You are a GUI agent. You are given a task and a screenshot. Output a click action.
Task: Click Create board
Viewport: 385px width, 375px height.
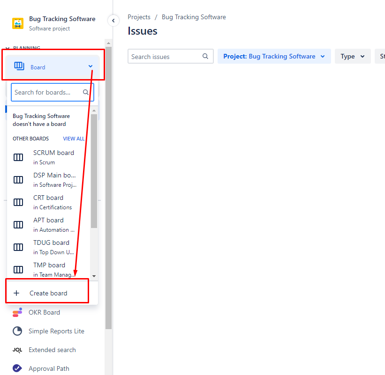point(48,293)
